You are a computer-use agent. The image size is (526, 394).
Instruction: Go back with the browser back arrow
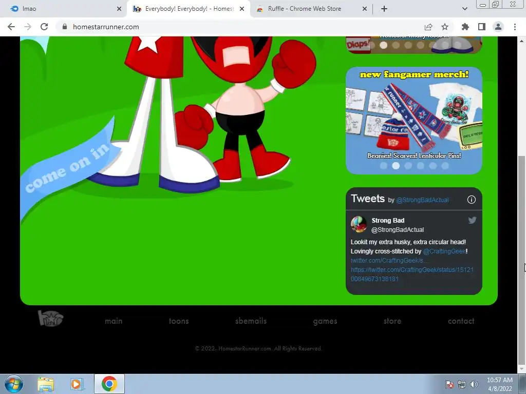[11, 27]
